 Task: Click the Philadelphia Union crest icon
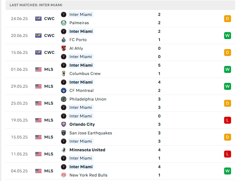click(x=63, y=99)
